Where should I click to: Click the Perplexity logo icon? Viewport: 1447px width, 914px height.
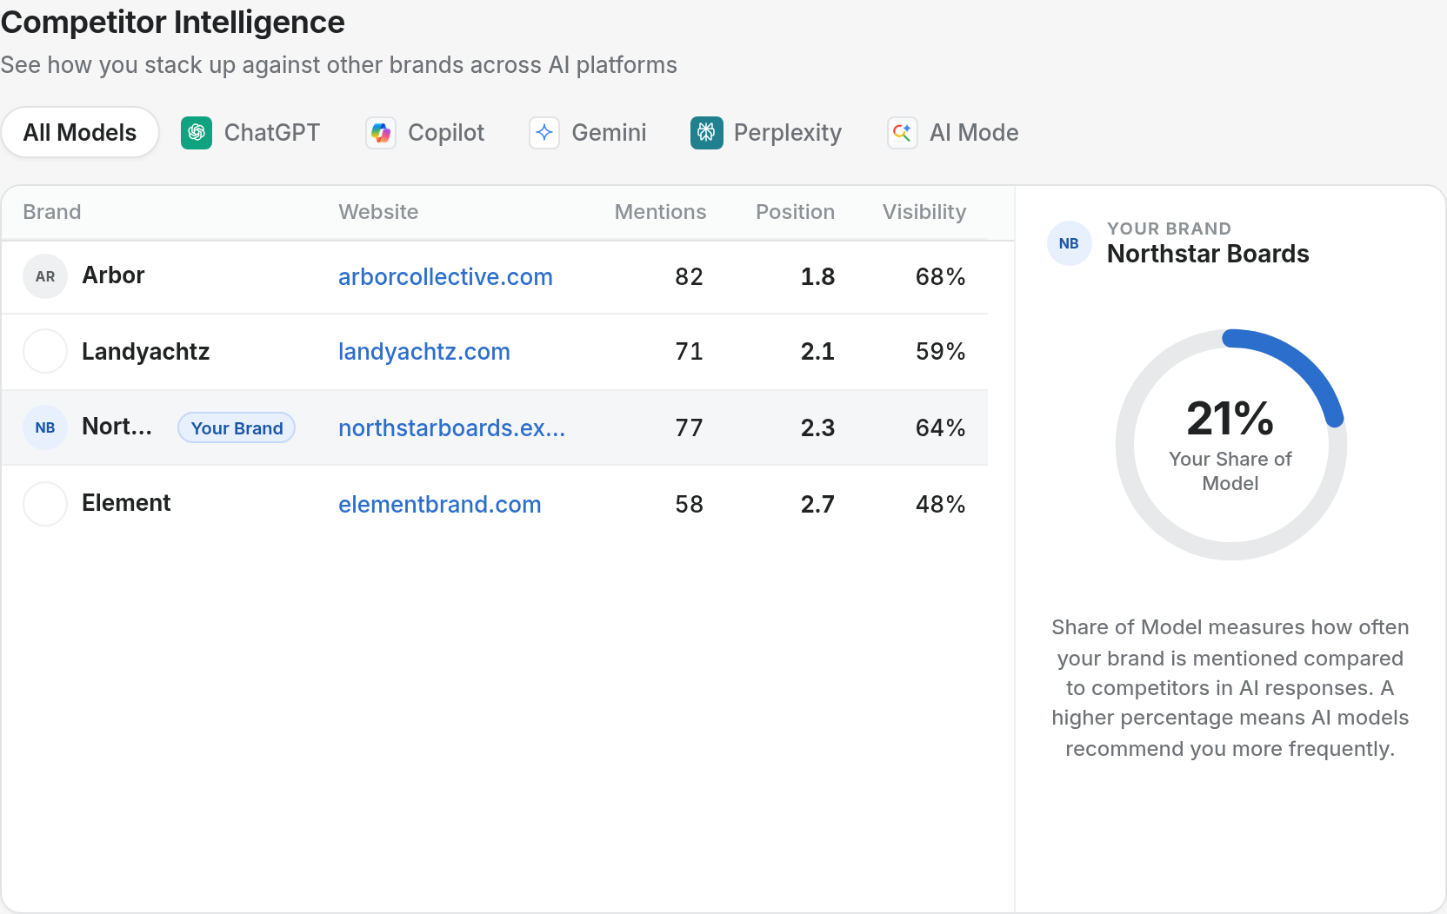coord(706,133)
